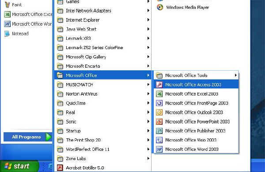Click the Norton AntiVirus folder icon
This screenshot has width=265, height=172.
click(x=60, y=94)
